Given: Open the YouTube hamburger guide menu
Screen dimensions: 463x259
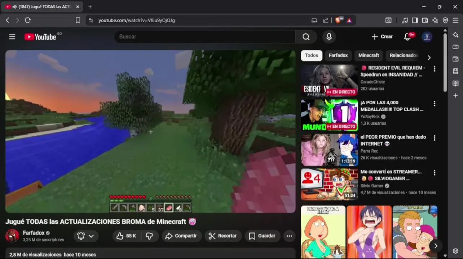Looking at the screenshot, I should (12, 37).
